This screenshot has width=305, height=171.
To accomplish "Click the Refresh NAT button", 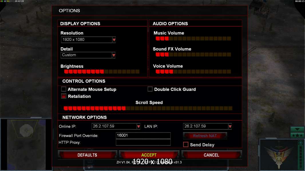I will tap(205, 136).
